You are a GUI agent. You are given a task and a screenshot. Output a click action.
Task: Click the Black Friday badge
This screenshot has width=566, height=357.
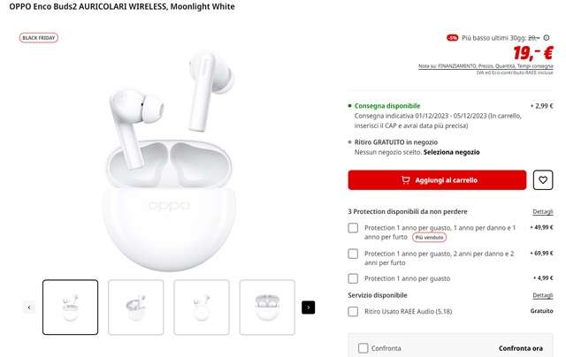point(39,37)
